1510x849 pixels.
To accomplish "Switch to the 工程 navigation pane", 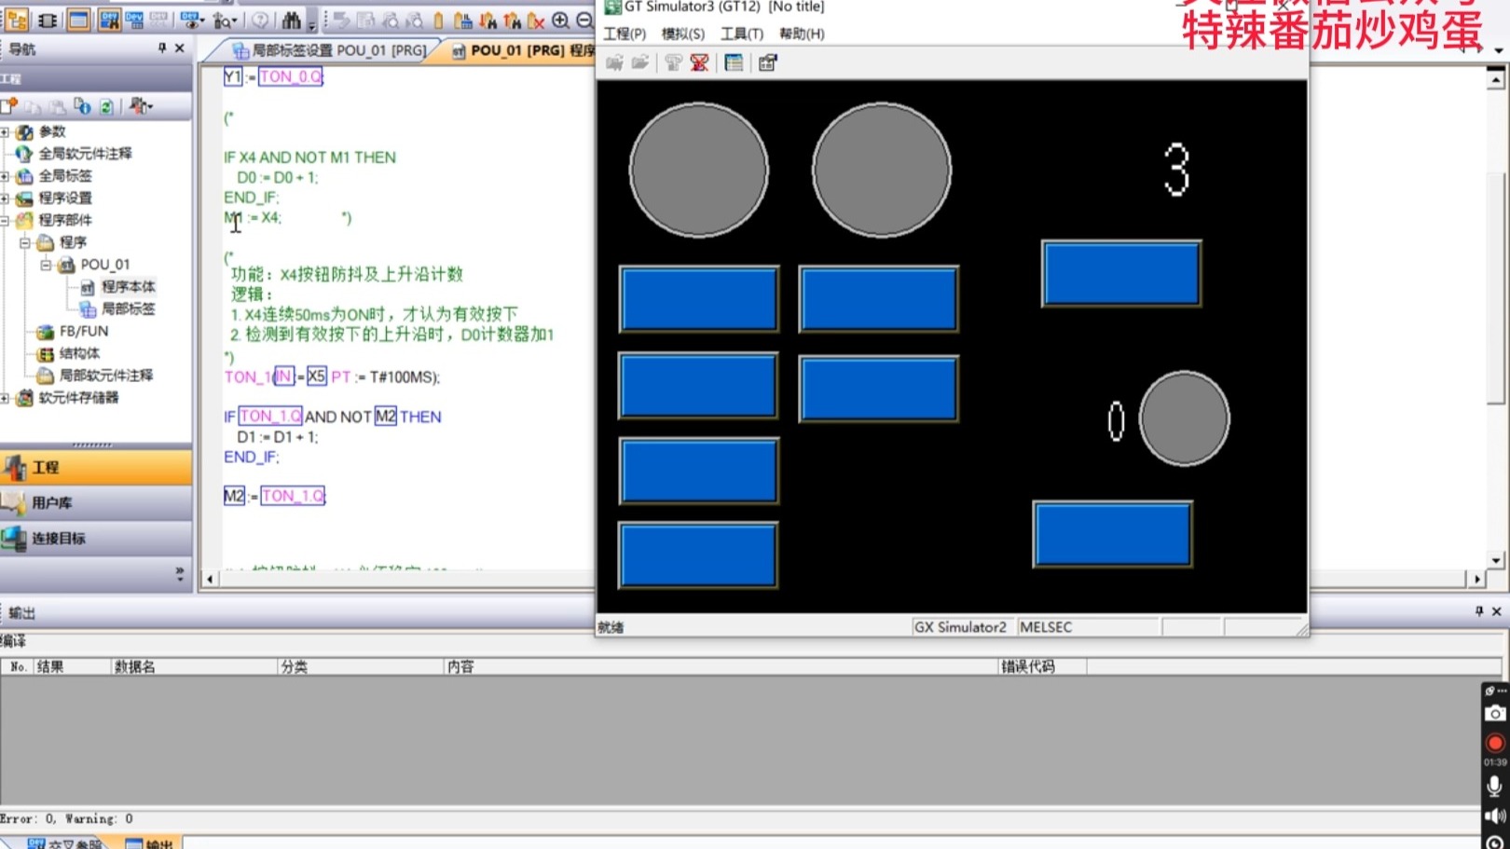I will pyautogui.click(x=96, y=467).
